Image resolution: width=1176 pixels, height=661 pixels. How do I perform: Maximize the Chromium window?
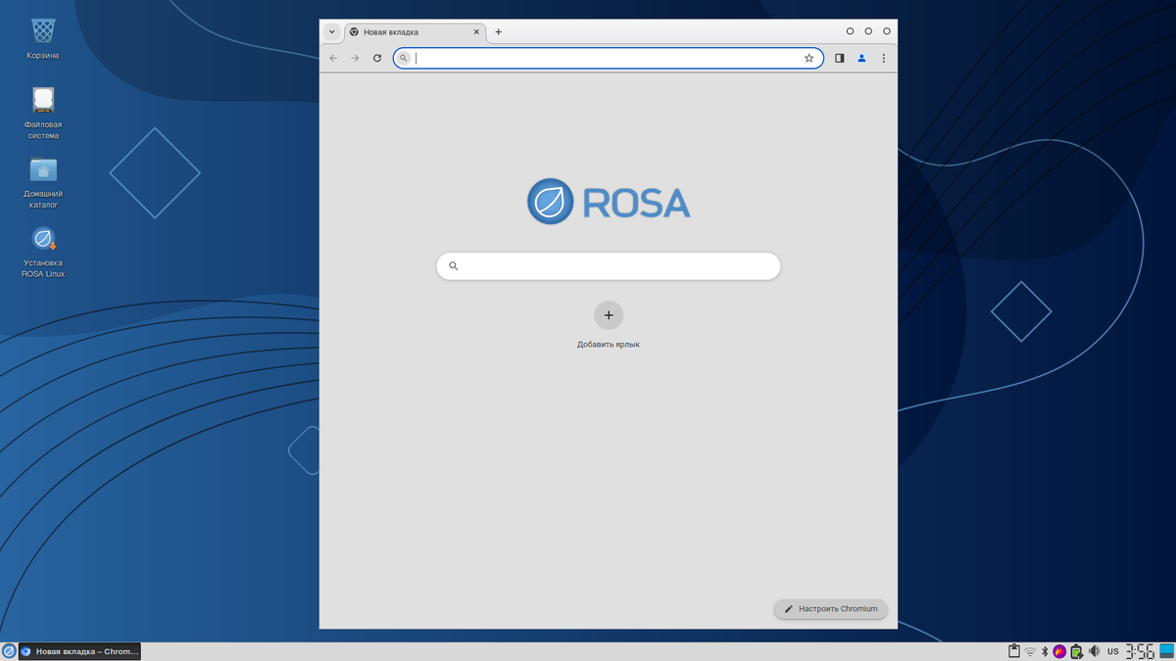tap(868, 31)
